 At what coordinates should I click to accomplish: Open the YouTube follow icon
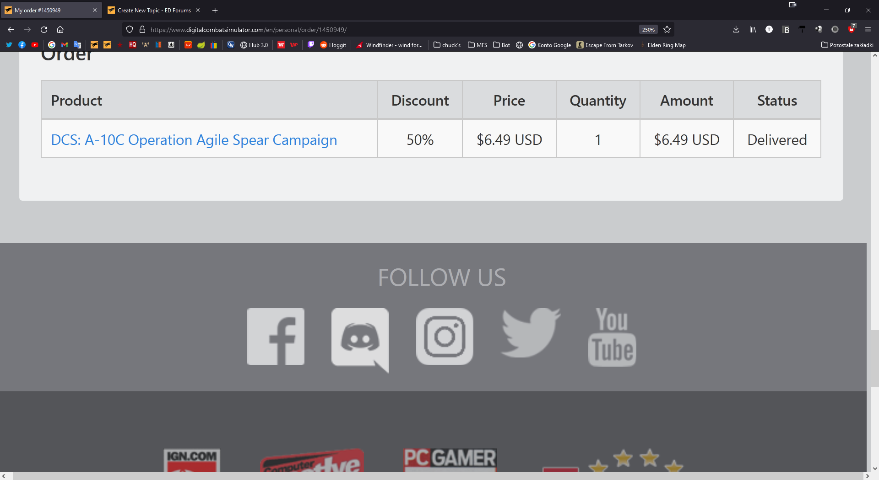612,337
